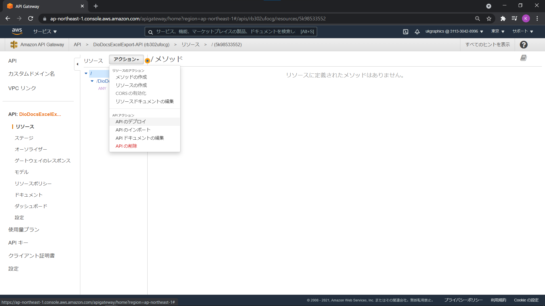545x306 pixels.
Task: Open DioDocsExcelExport-API breadcrumb link
Action: point(131,44)
